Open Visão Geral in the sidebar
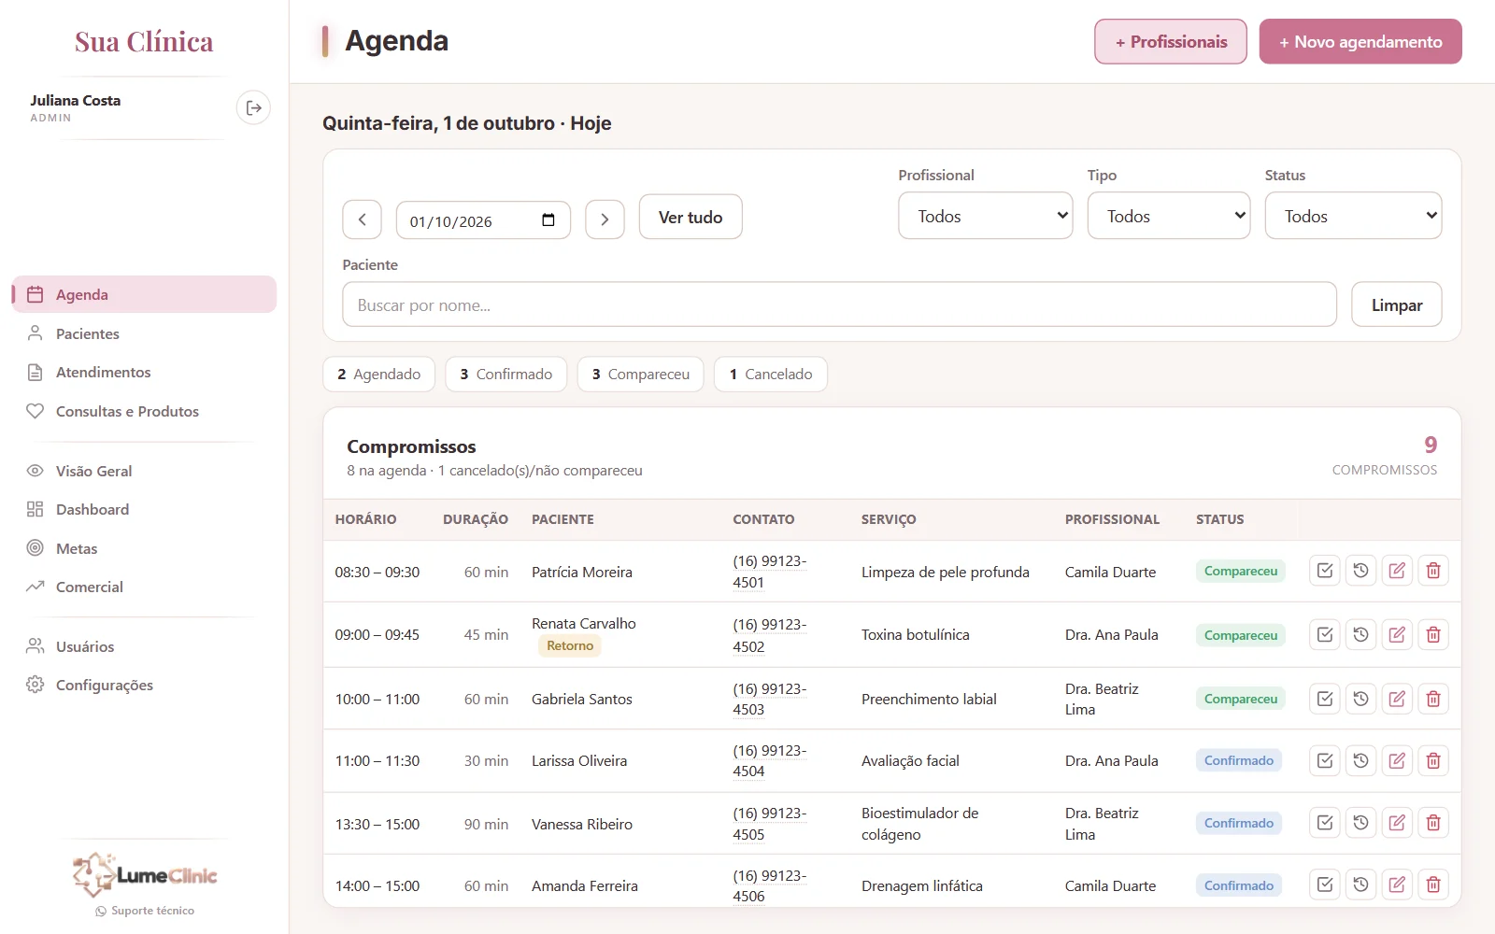 pyautogui.click(x=144, y=471)
